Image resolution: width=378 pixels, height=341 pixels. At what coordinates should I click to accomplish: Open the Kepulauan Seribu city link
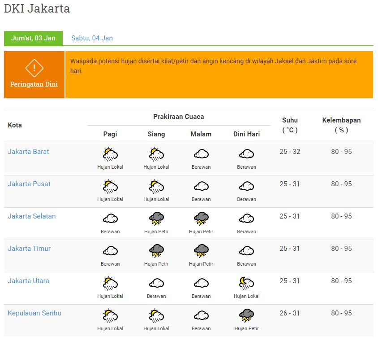coord(34,313)
